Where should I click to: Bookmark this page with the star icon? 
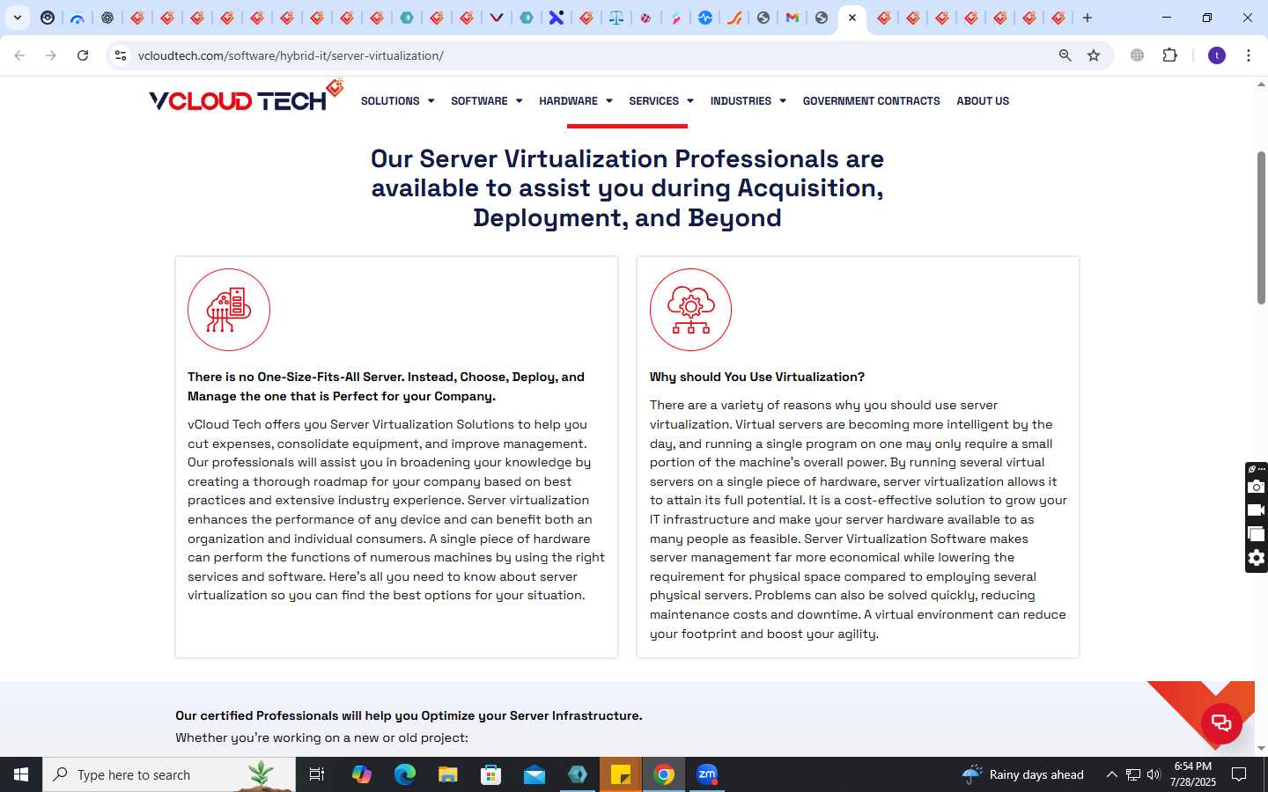(1094, 55)
